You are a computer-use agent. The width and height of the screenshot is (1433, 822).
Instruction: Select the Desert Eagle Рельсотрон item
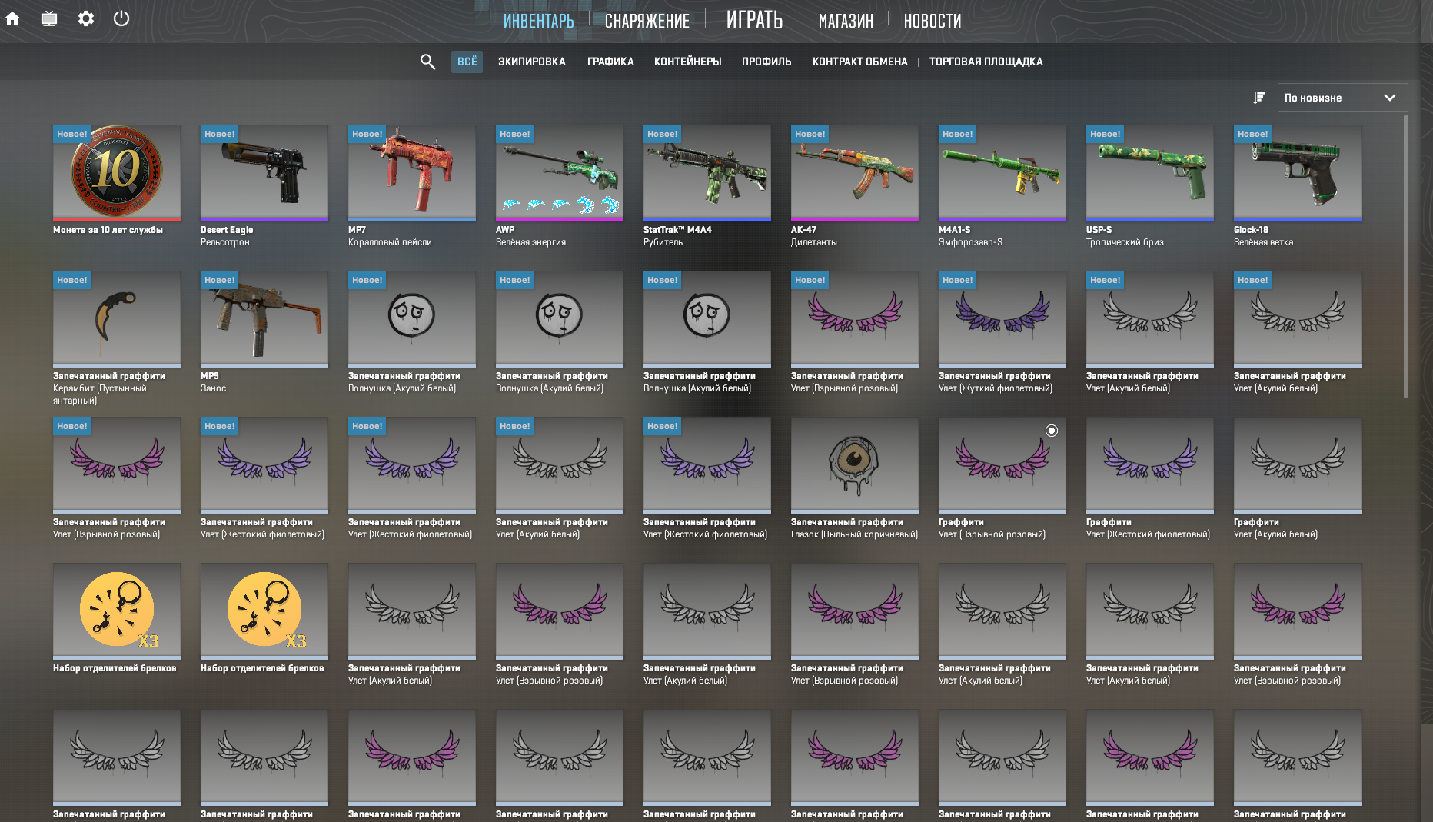point(264,173)
